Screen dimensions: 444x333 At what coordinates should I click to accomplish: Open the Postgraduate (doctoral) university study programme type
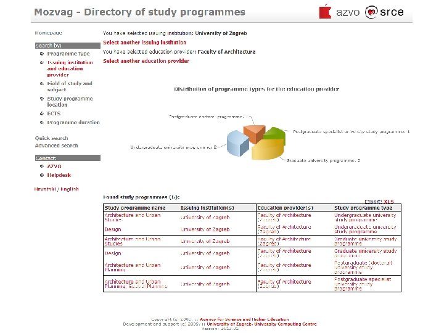[363, 267]
